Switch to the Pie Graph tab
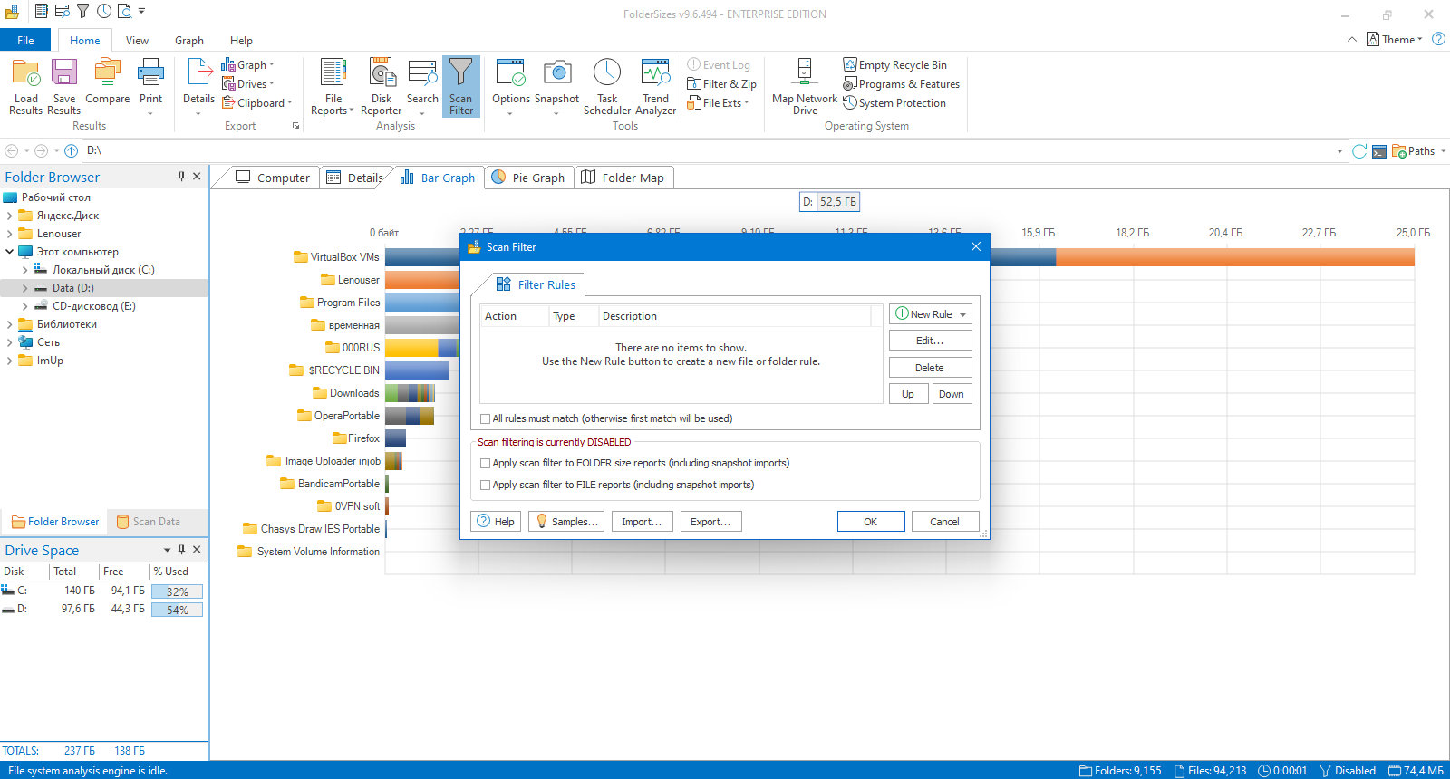The height and width of the screenshot is (779, 1450). point(528,178)
